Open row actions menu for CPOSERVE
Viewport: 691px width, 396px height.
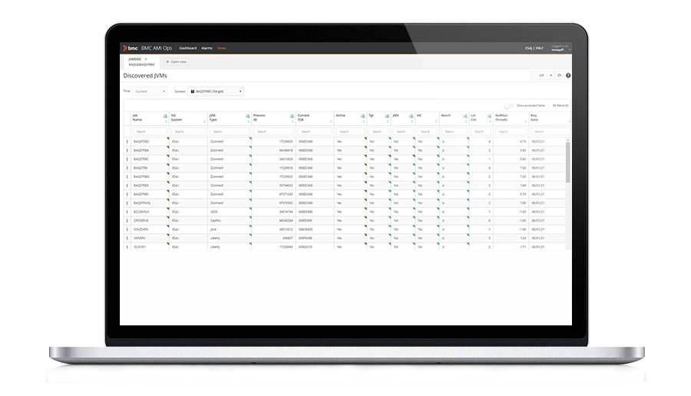click(x=127, y=220)
